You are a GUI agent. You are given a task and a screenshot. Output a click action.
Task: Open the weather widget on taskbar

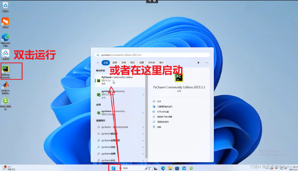click(x=9, y=168)
